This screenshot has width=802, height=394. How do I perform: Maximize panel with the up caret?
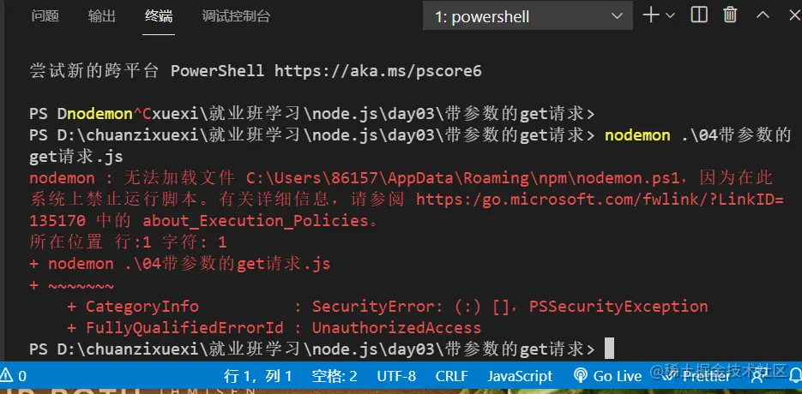pos(763,15)
